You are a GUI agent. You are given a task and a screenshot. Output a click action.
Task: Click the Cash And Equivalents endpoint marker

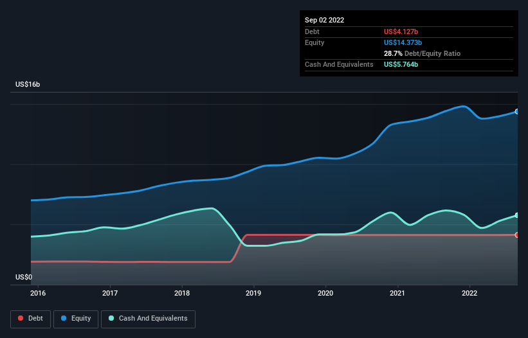pos(517,215)
